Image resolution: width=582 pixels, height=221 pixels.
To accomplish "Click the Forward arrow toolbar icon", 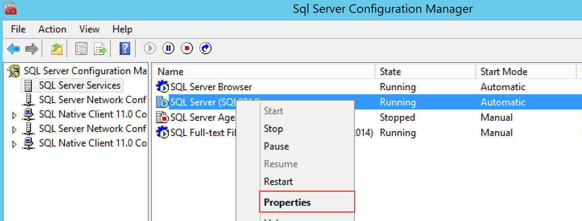I will [x=31, y=49].
